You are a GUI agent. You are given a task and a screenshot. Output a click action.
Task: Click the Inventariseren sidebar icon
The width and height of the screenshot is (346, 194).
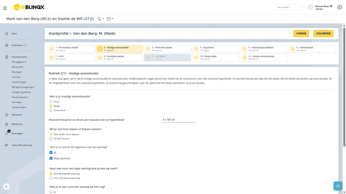[7, 57]
